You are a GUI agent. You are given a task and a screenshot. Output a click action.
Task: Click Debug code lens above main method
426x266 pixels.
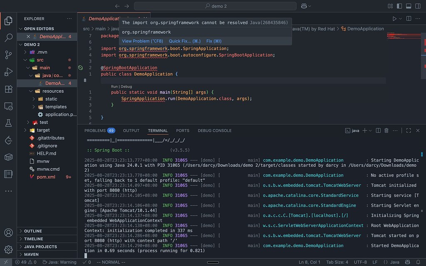pyautogui.click(x=126, y=86)
